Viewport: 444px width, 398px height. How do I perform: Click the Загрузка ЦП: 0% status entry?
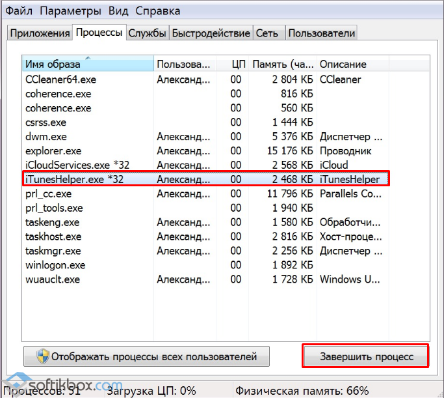[151, 391]
